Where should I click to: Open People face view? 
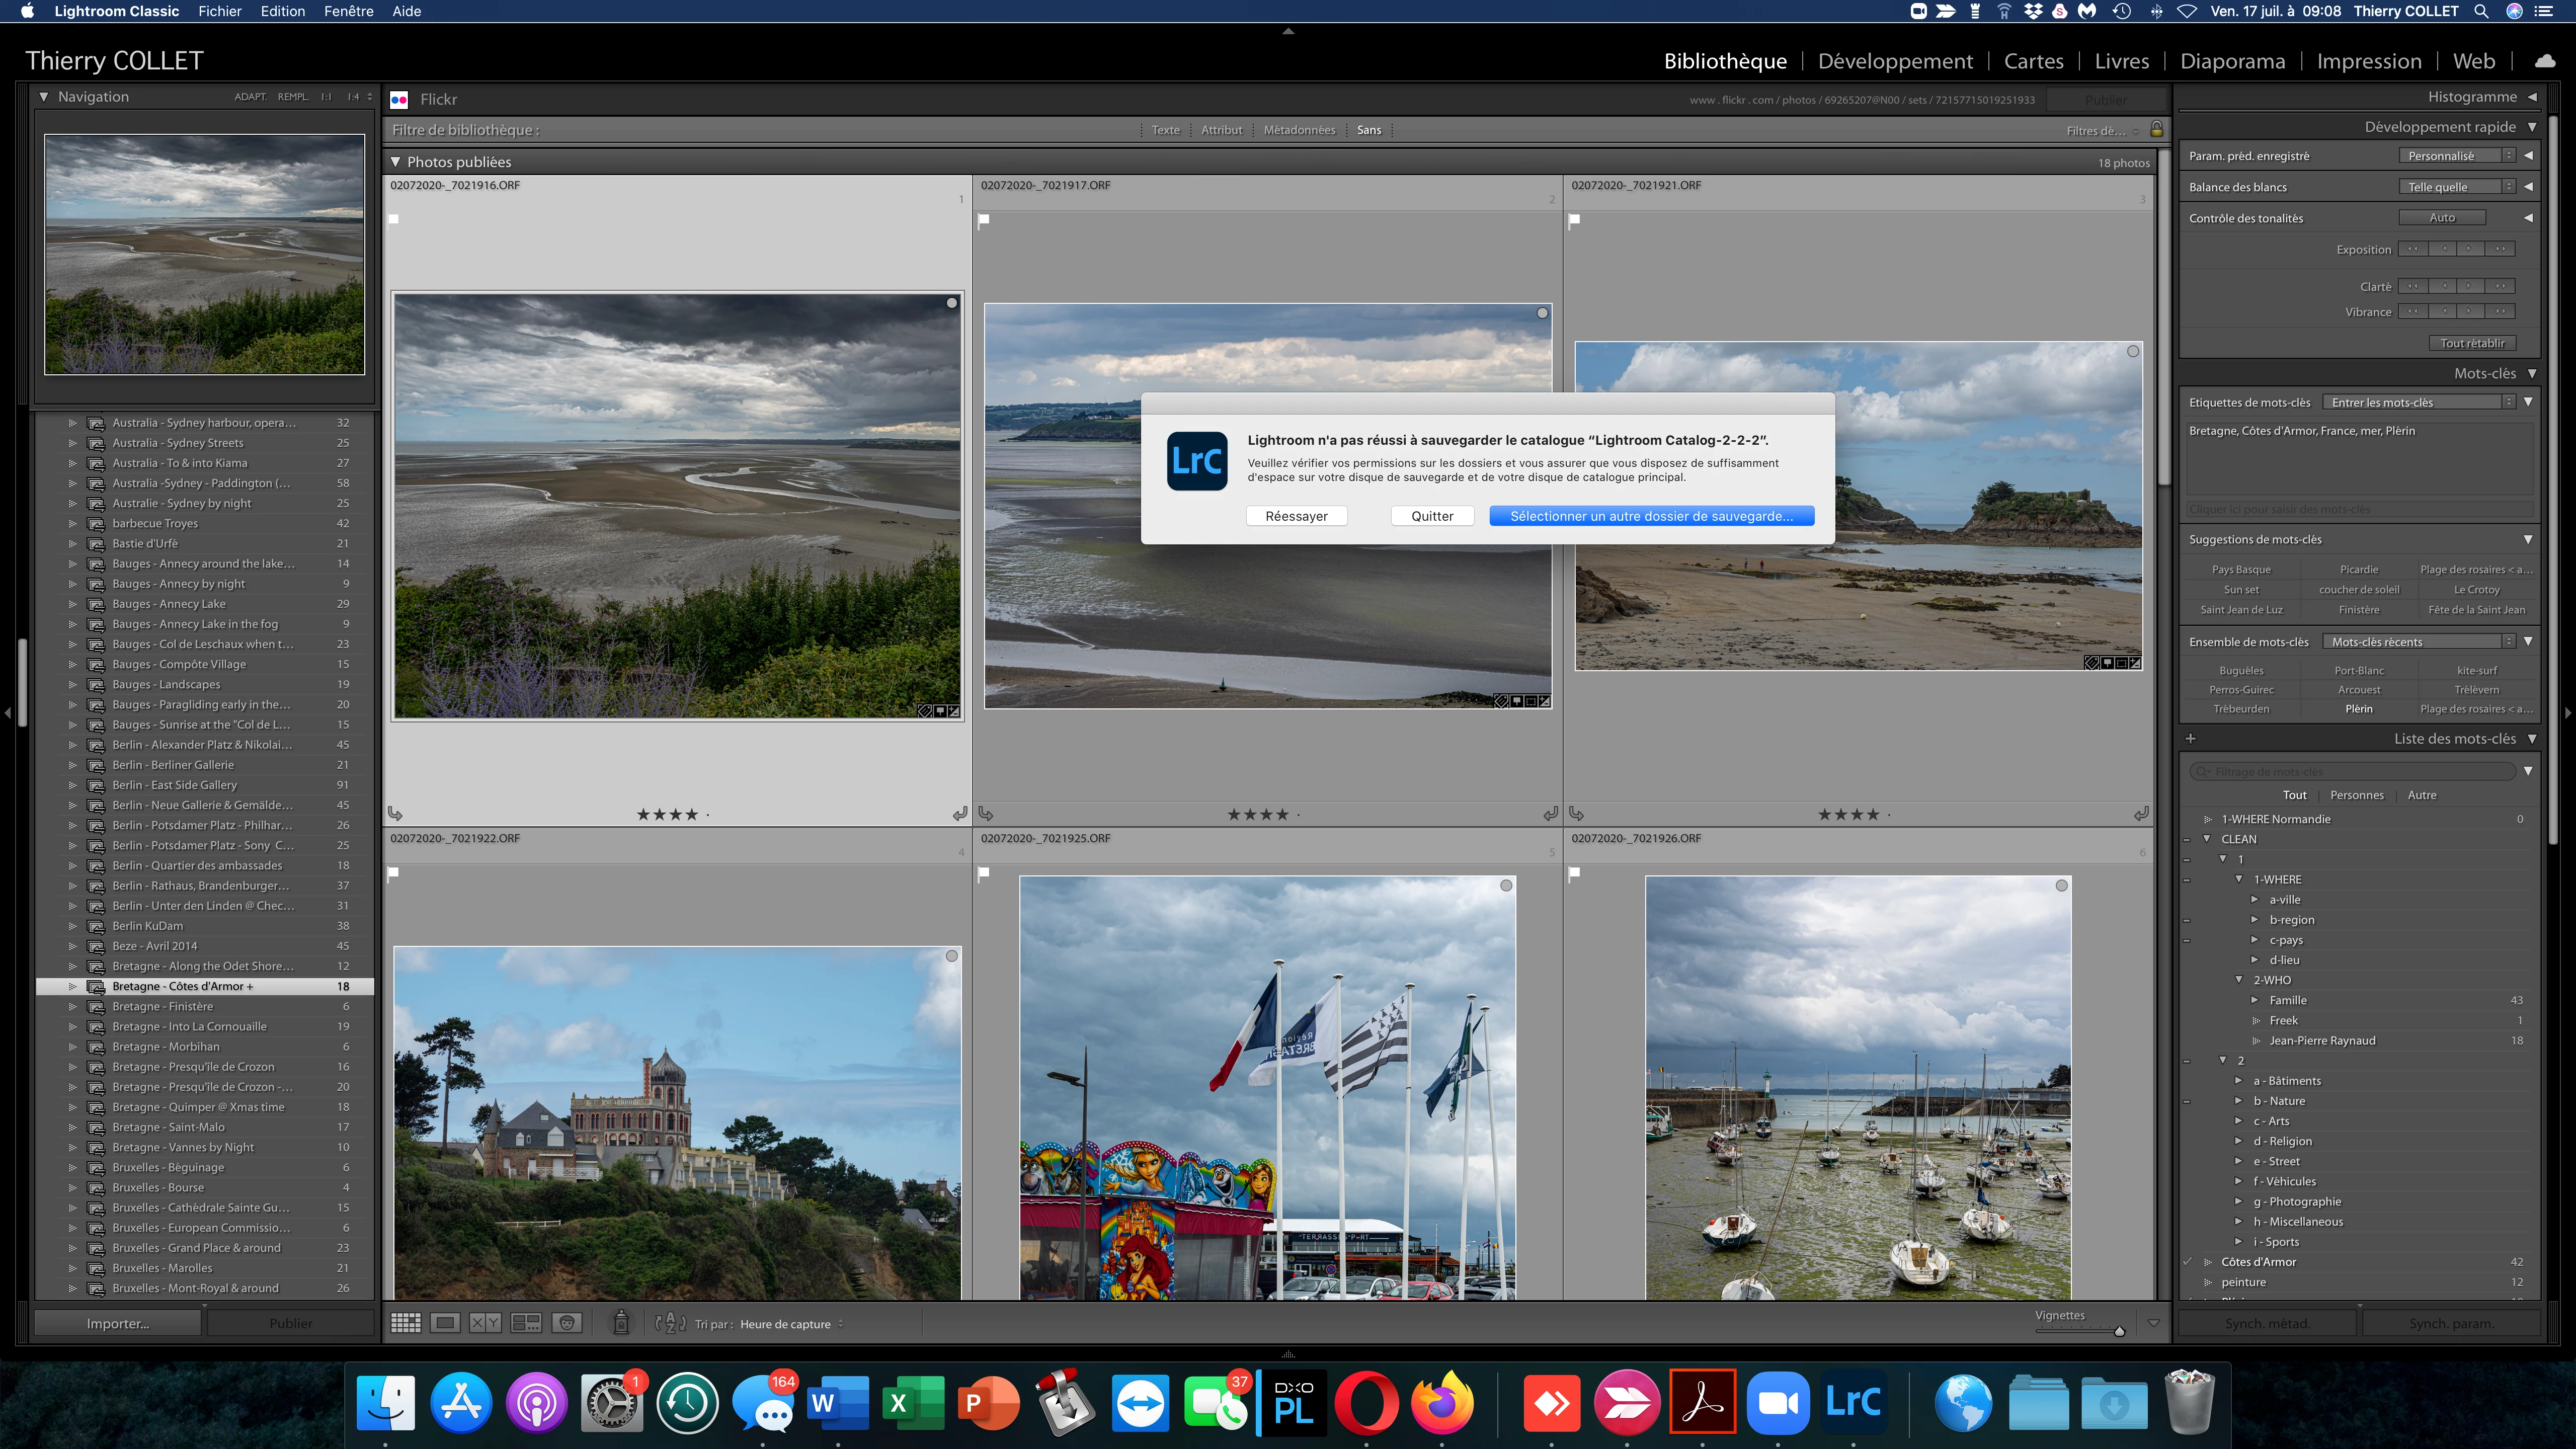pos(567,1323)
